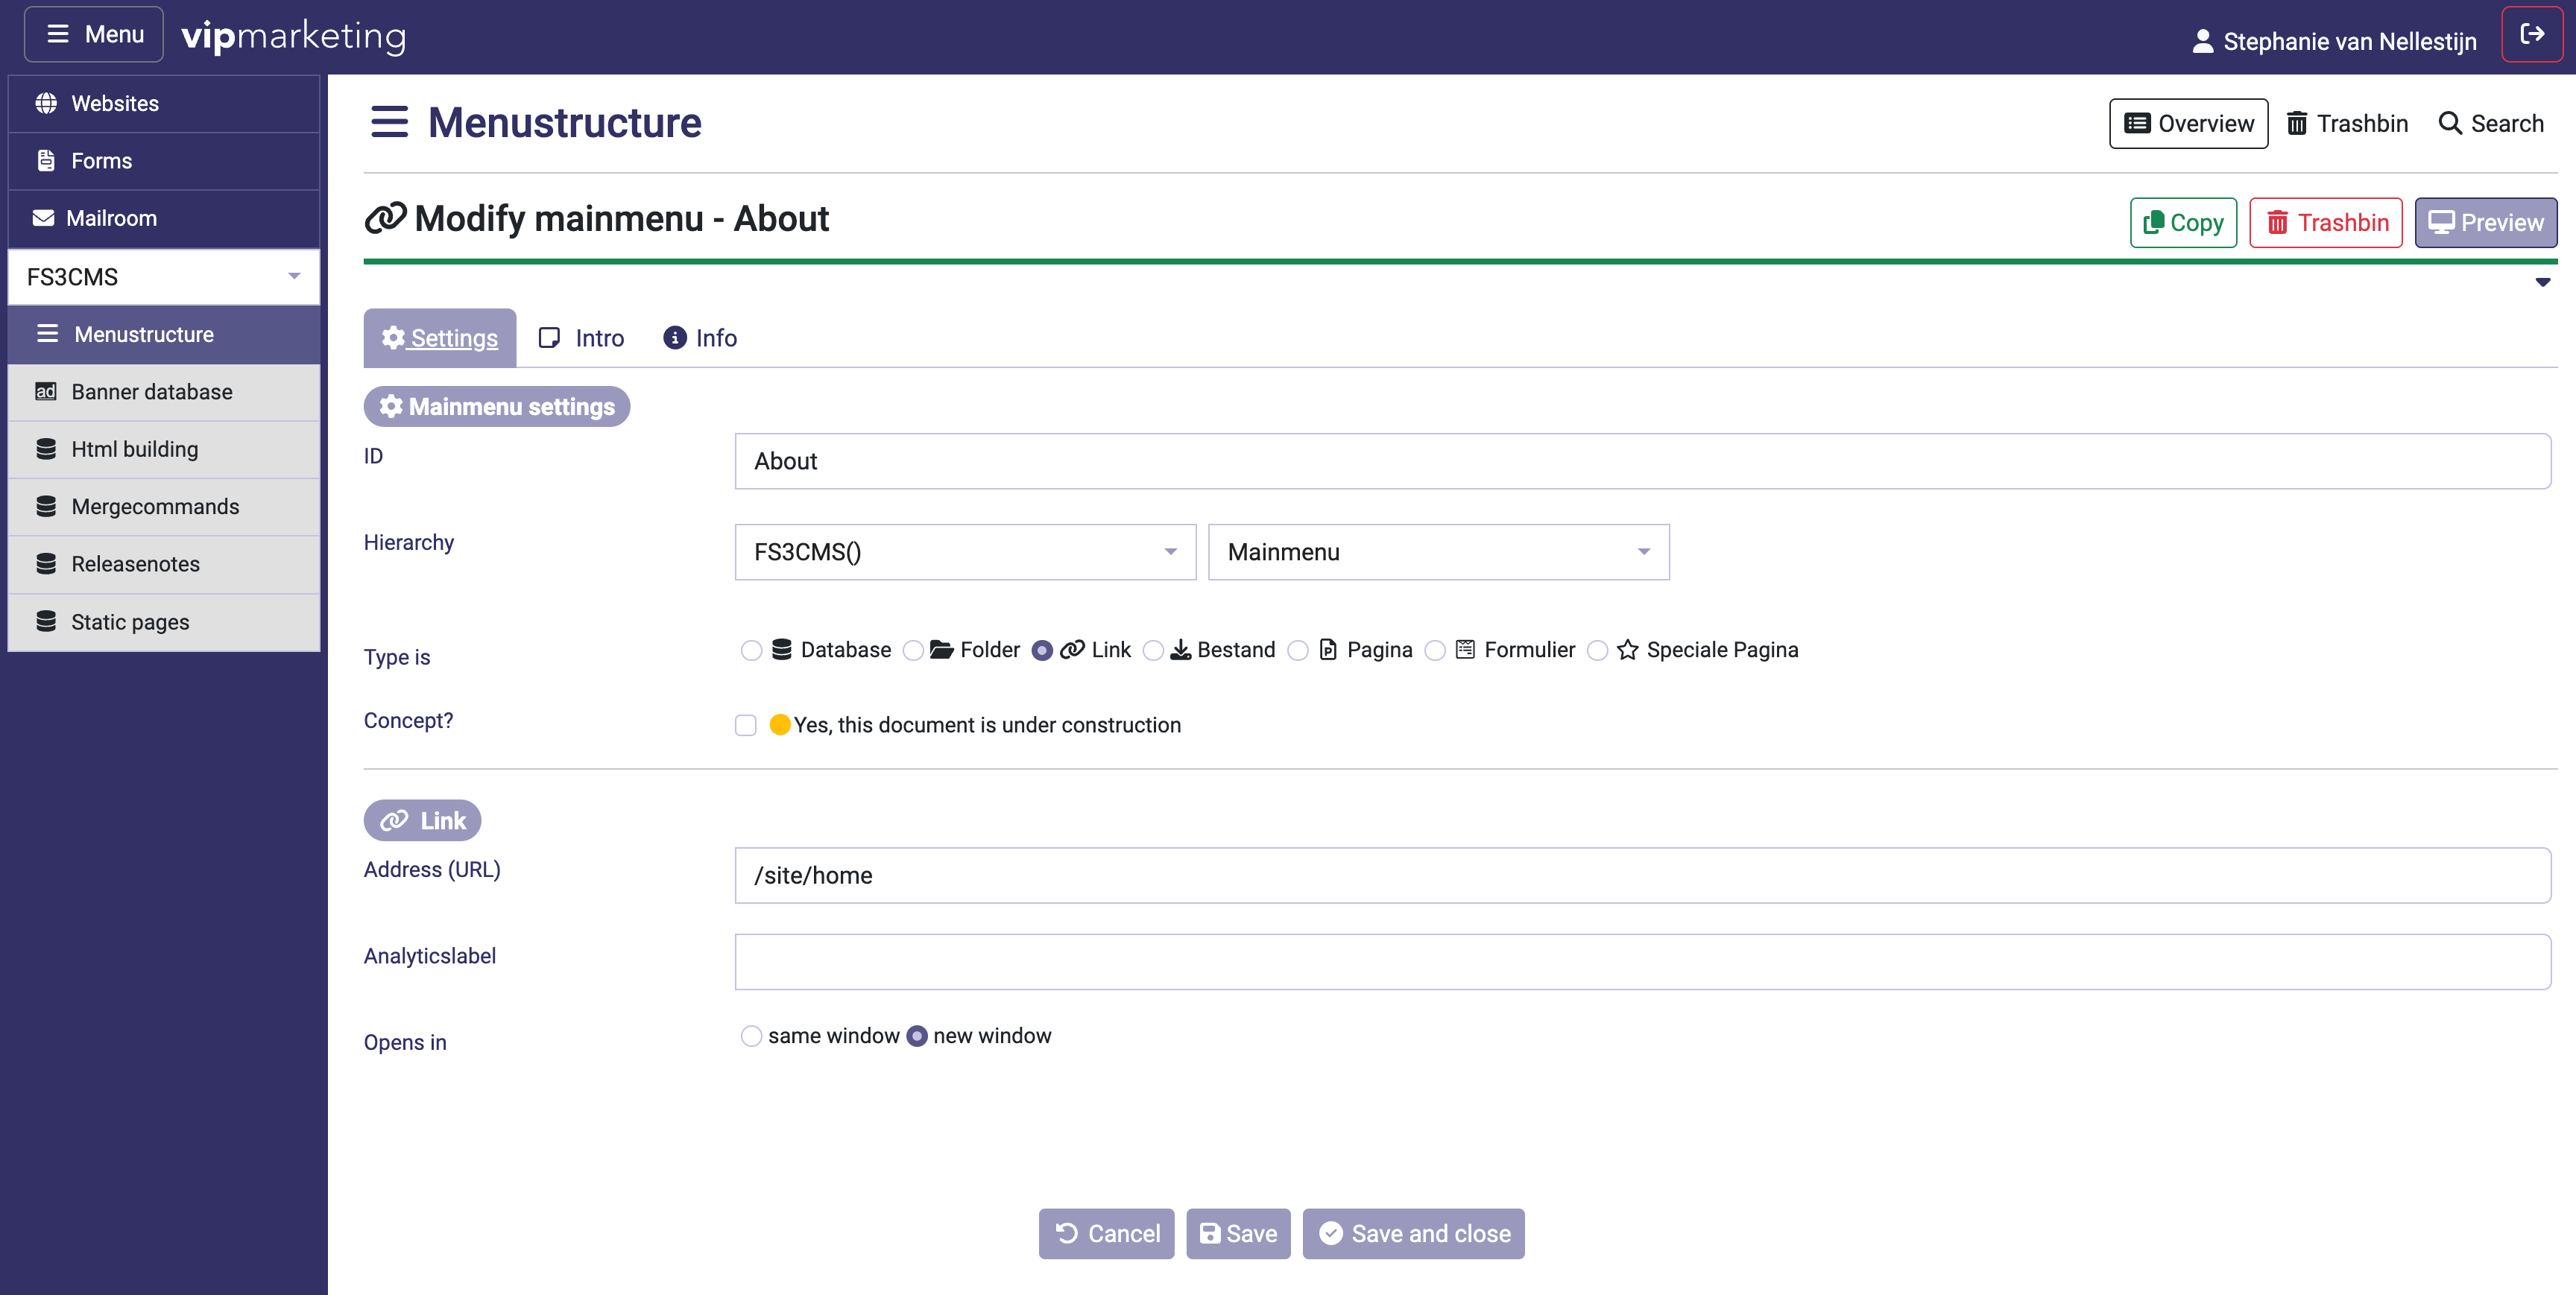This screenshot has width=2576, height=1295.
Task: Switch to the Intro tab
Action: [581, 338]
